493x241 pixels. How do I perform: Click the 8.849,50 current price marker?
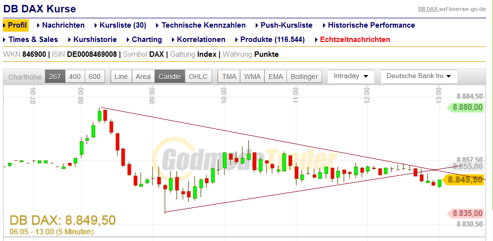pos(463,180)
